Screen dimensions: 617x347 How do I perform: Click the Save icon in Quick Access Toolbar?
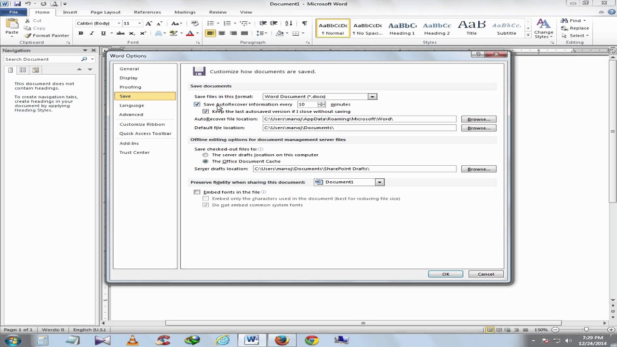point(18,4)
